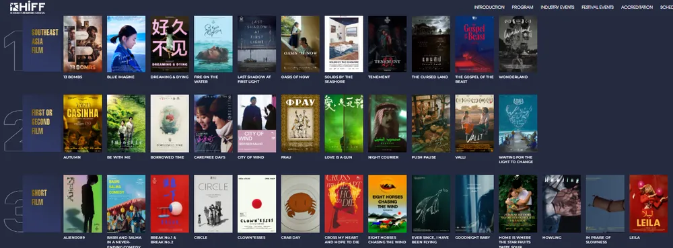This screenshot has width=673, height=248.
Task: Open the Borrowed Time poster
Action: point(170,124)
